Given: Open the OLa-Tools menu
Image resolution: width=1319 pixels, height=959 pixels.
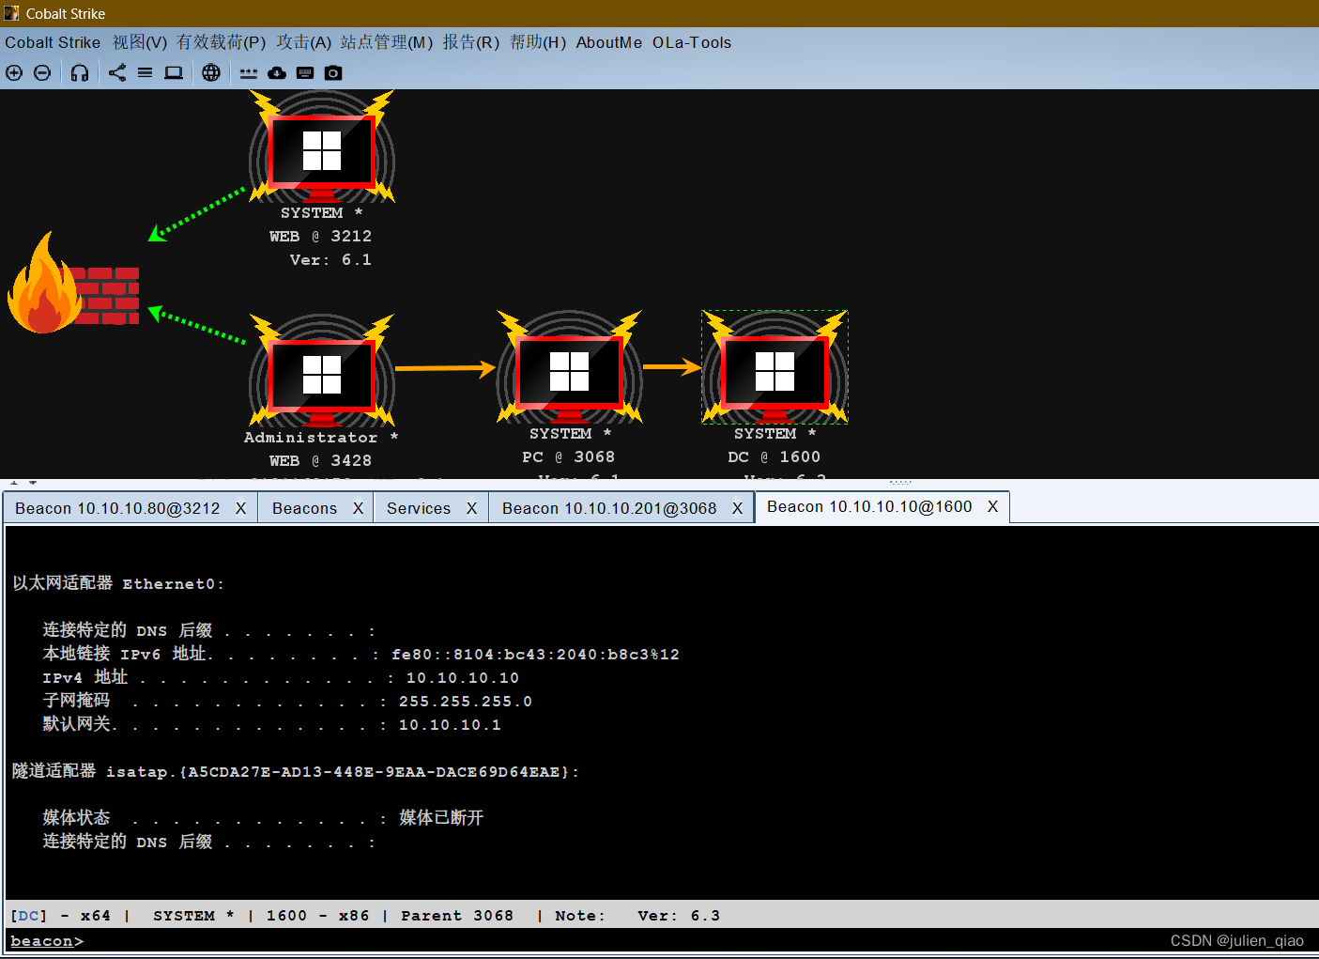Looking at the screenshot, I should coord(692,42).
